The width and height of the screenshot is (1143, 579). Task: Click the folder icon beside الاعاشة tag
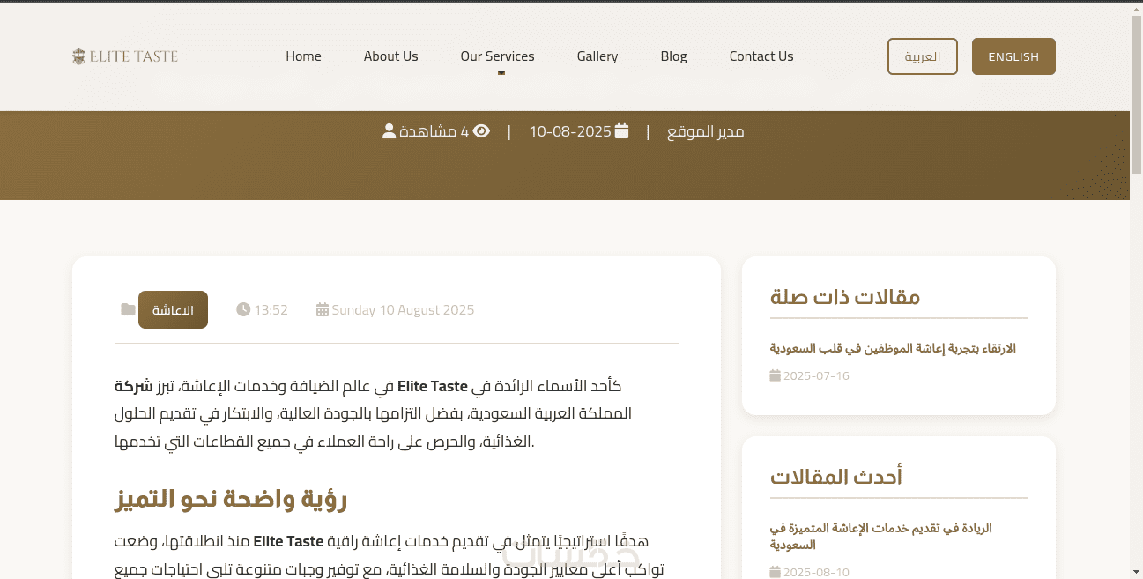tap(129, 310)
